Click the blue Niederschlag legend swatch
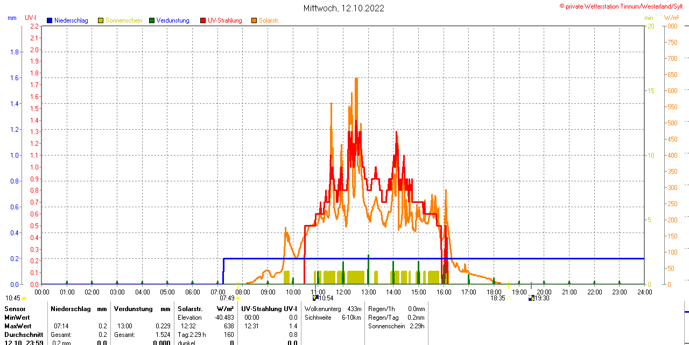 pos(50,20)
